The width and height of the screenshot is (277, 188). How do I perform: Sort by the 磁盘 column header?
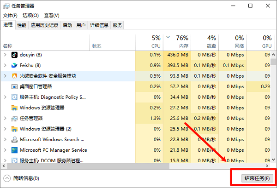tap(205, 43)
